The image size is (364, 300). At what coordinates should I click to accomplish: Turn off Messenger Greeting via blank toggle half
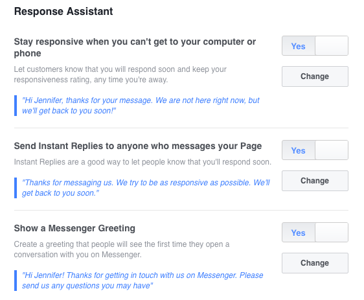[x=332, y=233]
